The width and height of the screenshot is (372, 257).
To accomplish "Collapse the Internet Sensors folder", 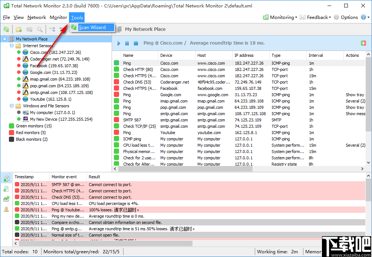I will (11, 46).
